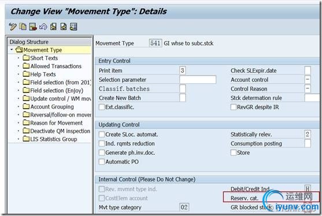Image resolution: width=322 pixels, height=216 pixels.
Task: Click the Account control field
Action: (308, 80)
